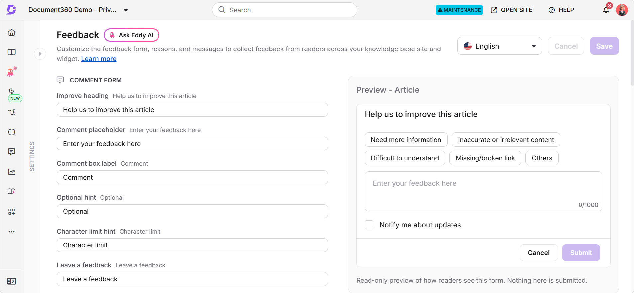Click the Document360 logo

11,10
